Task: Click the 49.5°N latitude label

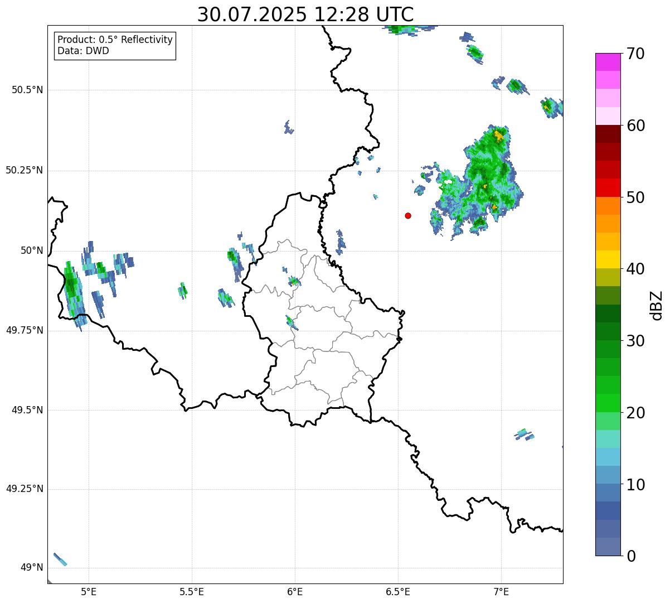Action: (x=27, y=410)
